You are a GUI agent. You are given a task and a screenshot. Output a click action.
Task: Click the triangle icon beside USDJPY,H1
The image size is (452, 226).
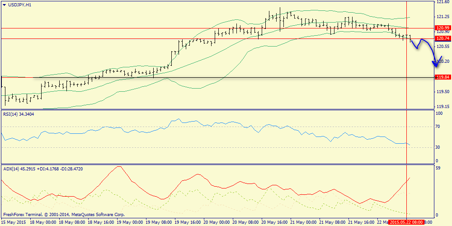point(4,5)
